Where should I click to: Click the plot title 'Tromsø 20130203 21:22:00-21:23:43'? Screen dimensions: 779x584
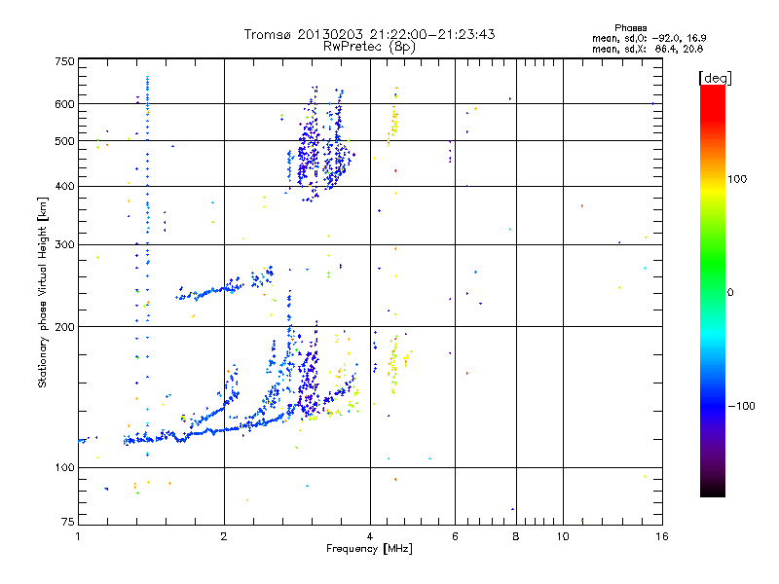pyautogui.click(x=370, y=34)
